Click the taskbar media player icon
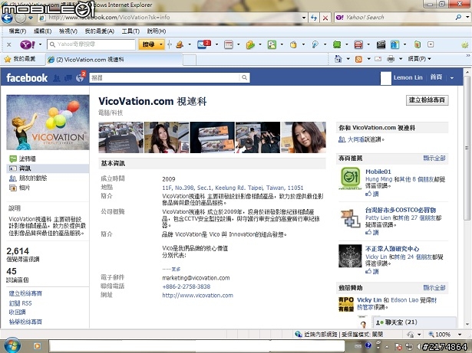The image size is (472, 353). pyautogui.click(x=37, y=346)
